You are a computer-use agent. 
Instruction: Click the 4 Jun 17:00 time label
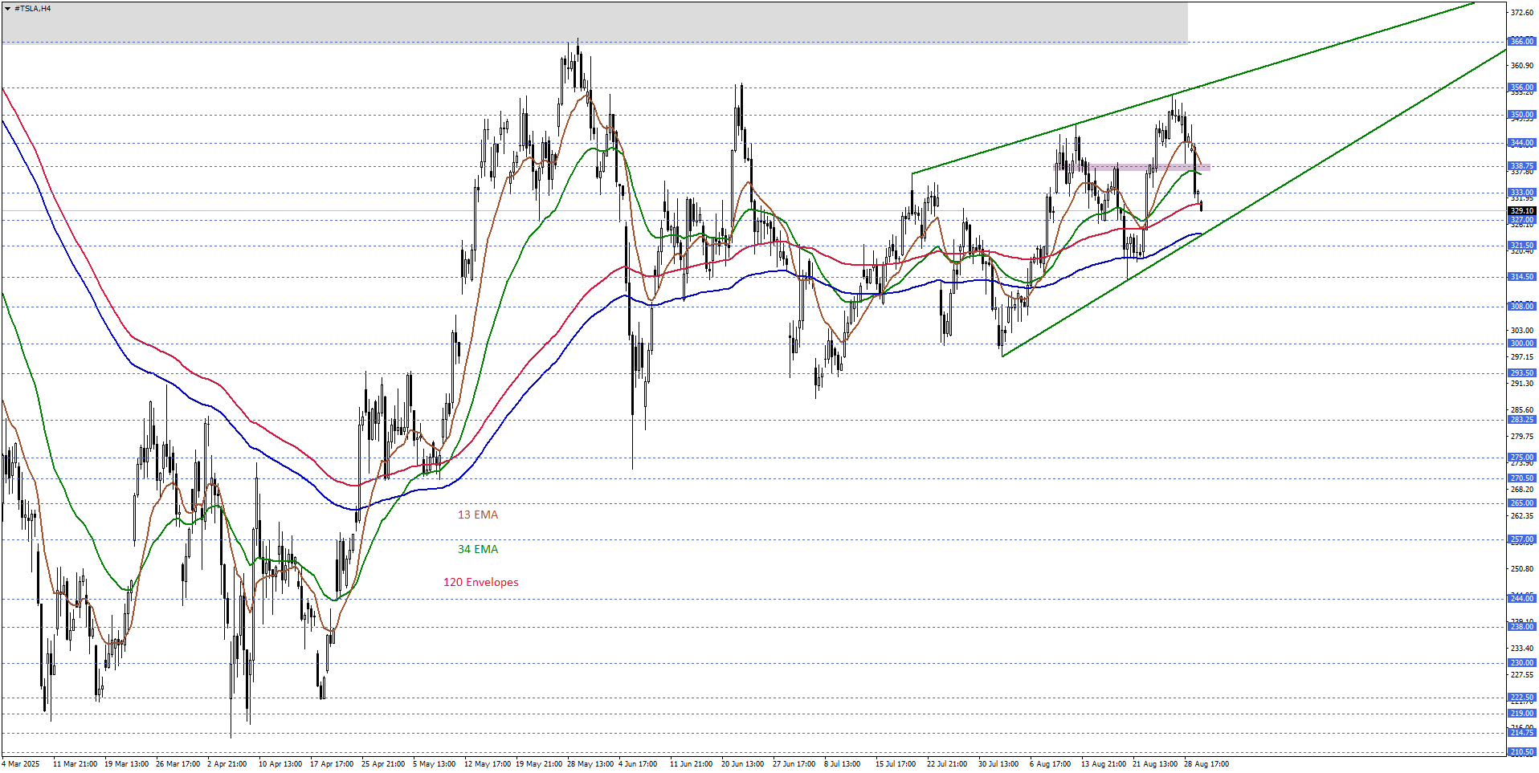pos(638,764)
